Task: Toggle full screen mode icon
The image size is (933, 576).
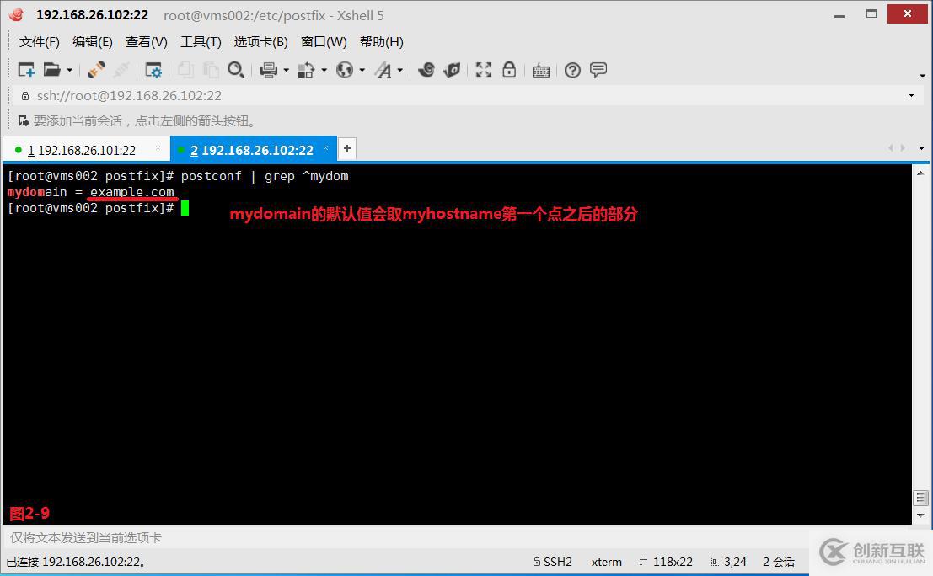Action: [484, 70]
